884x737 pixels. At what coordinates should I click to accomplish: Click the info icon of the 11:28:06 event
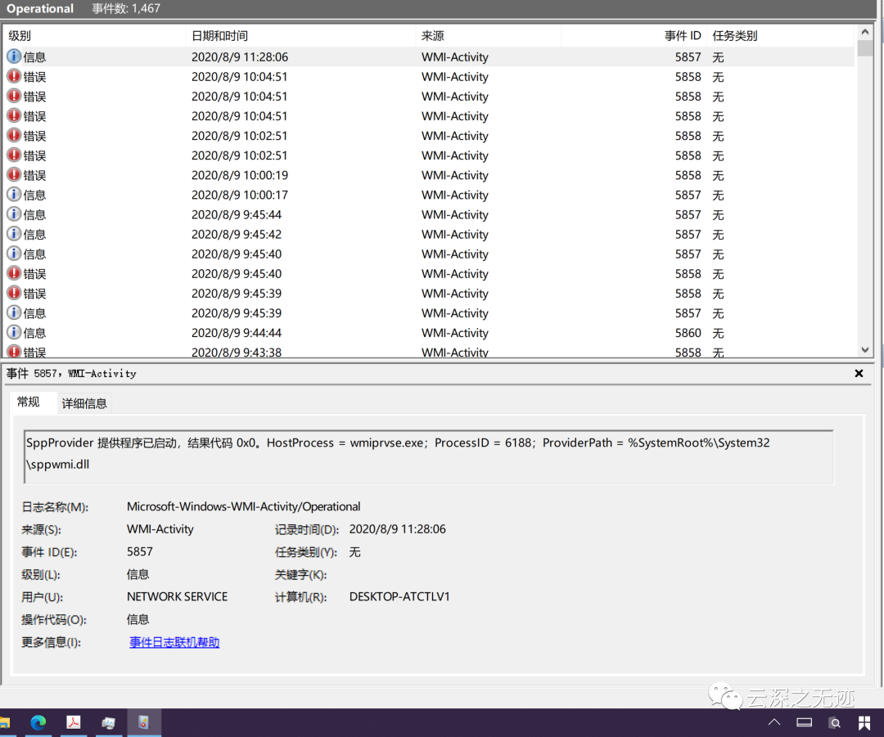coord(14,56)
